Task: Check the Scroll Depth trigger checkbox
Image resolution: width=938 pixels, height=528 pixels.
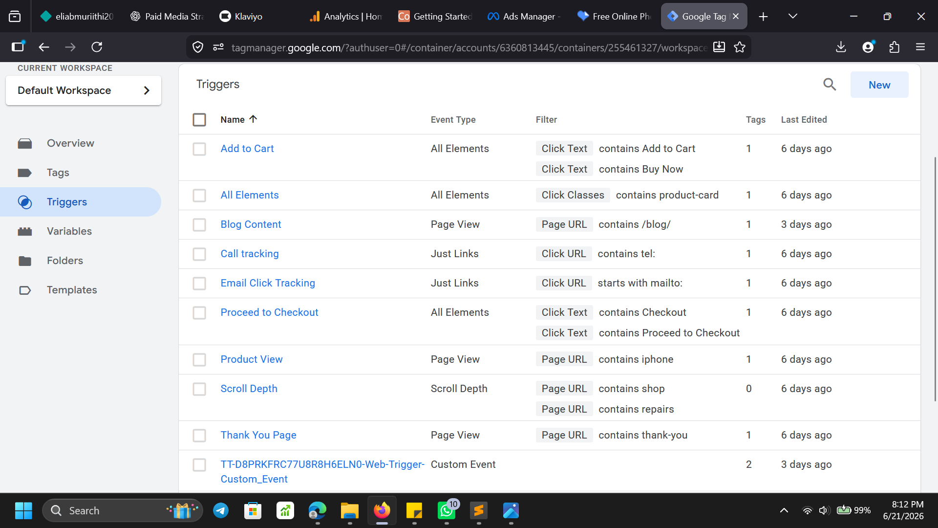Action: [x=199, y=389]
